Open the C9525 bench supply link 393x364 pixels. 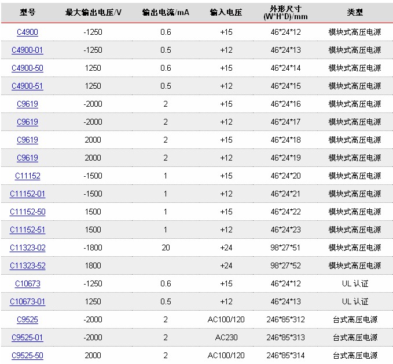point(27,319)
